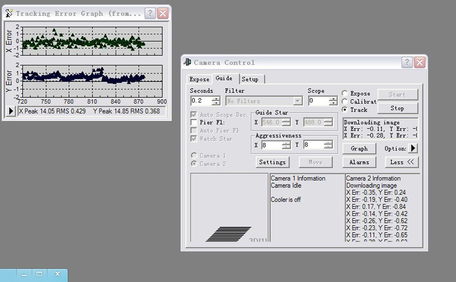
Task: Select Camera 2 radio button
Action: point(194,164)
